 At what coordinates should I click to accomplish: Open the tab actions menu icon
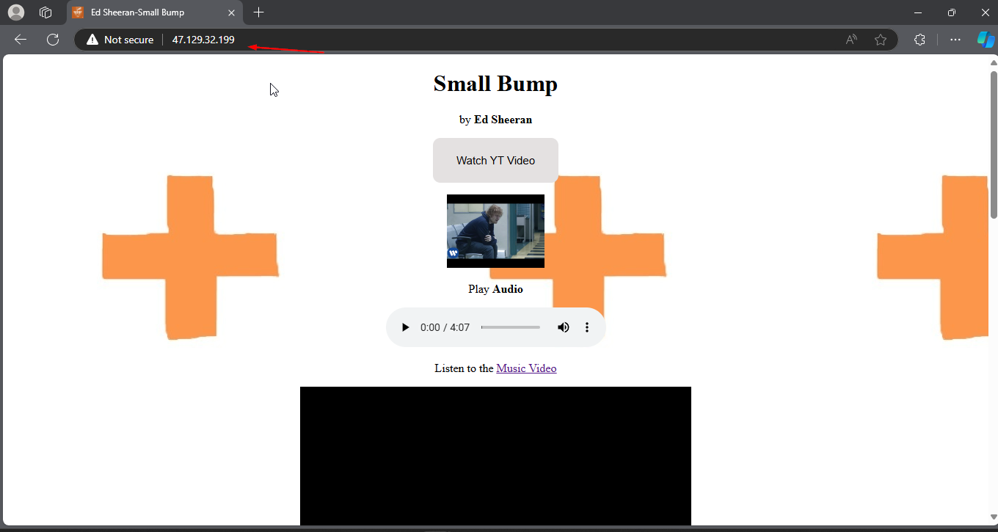45,12
